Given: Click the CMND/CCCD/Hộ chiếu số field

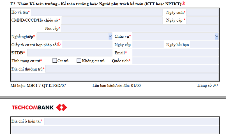Looking at the screenshot, I should click(x=112, y=20).
